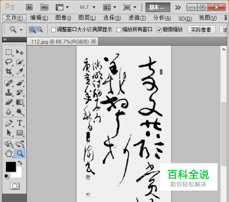This screenshot has width=229, height=202.
Task: Select the Lasso tool
Action: [9, 62]
